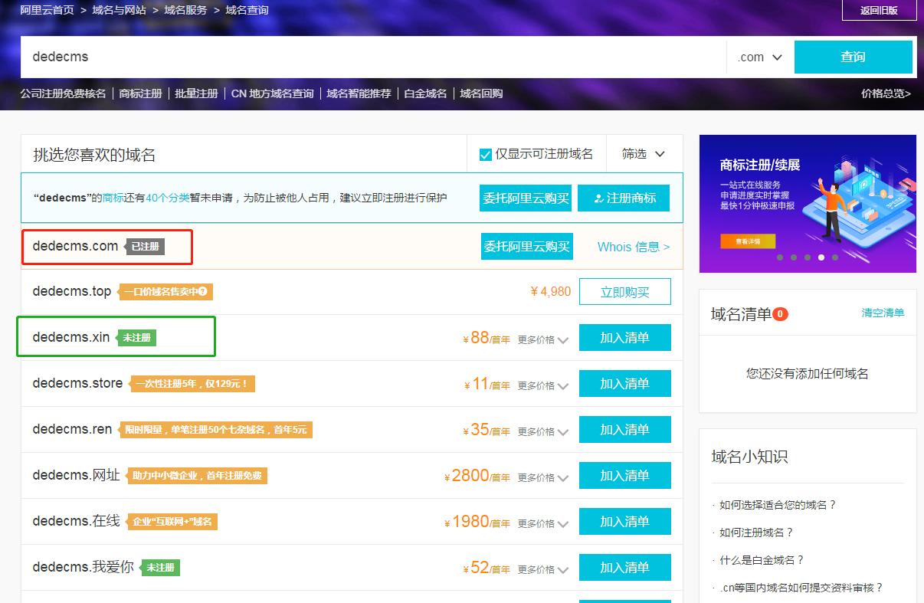Toggle the 仅显示可注册域名 checkbox
Viewport: 924px width, 603px height.
(x=484, y=153)
